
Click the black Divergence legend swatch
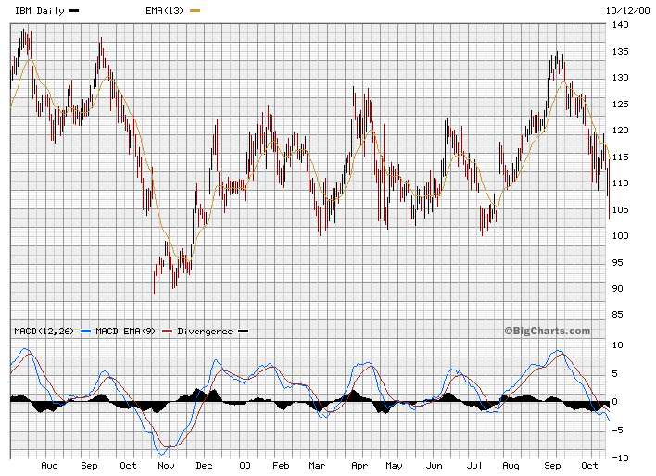244,332
